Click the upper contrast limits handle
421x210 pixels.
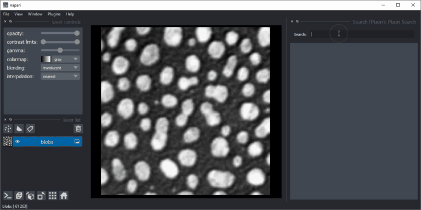coord(77,42)
